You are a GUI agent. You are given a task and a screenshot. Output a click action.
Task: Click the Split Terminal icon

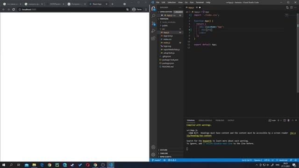[x=285, y=120]
